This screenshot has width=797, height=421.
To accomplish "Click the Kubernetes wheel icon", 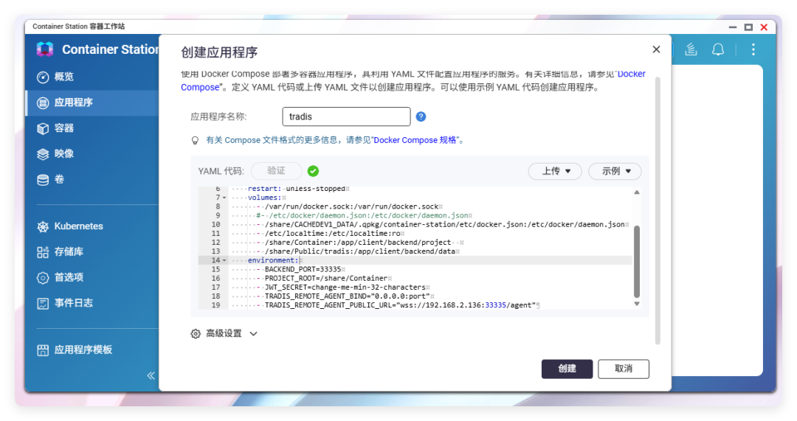I will pos(43,227).
